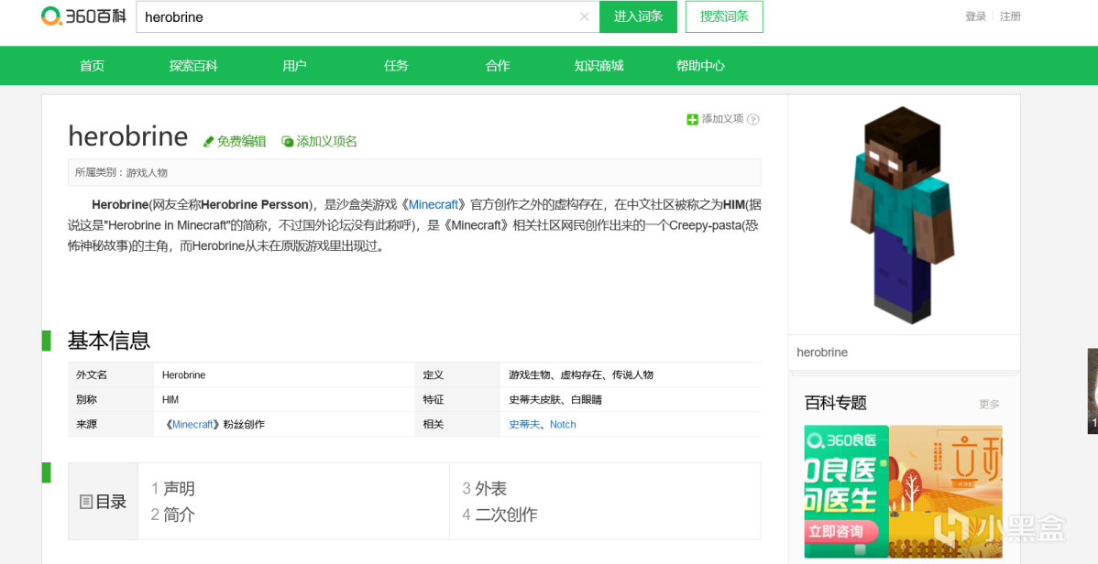Open the Minecraft link in the intro paragraph
The width and height of the screenshot is (1098, 564).
434,205
